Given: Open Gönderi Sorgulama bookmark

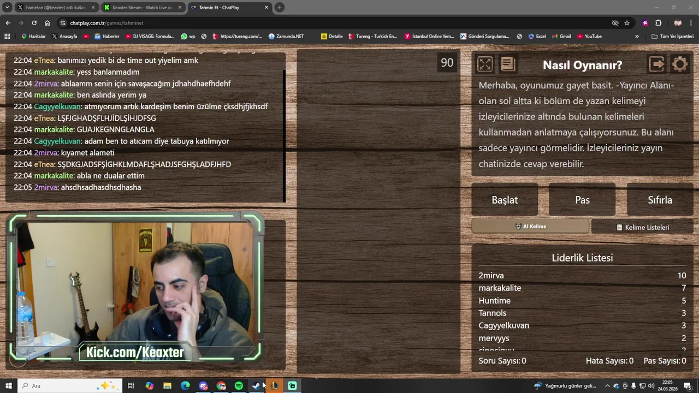Looking at the screenshot, I should pos(484,37).
